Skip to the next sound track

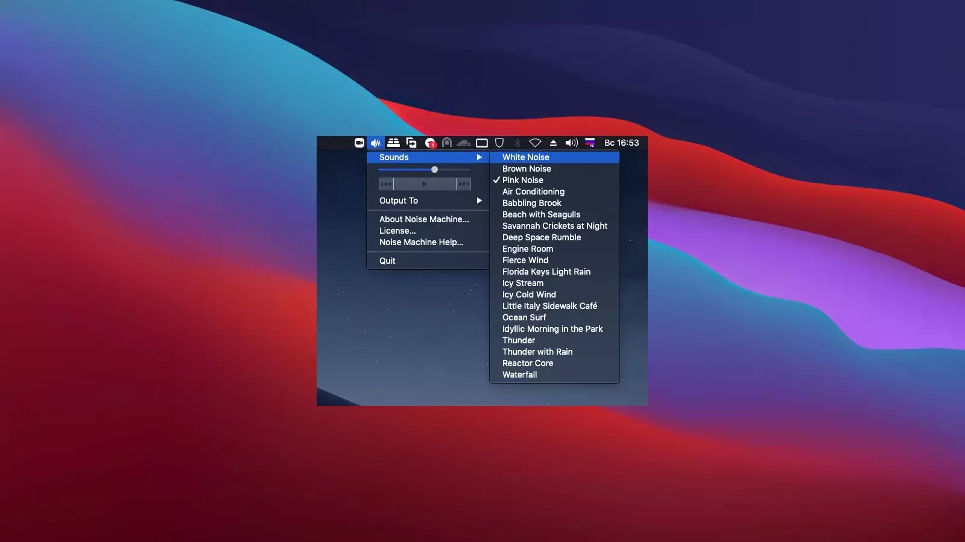(x=463, y=184)
